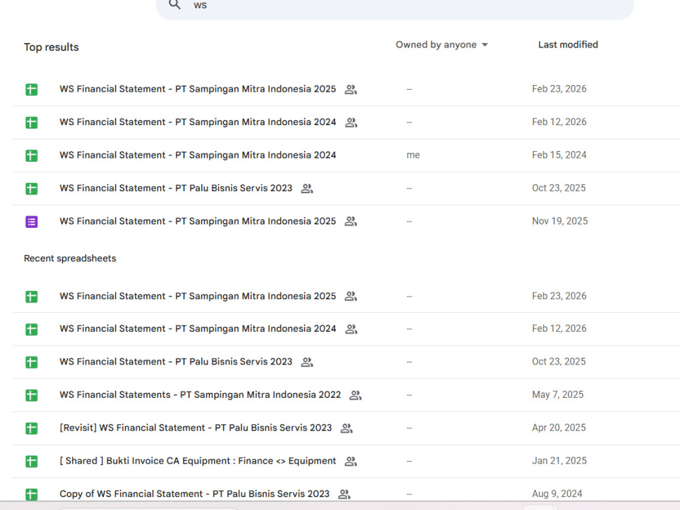The height and width of the screenshot is (510, 680).
Task: Click Sheets icon of the file owned by me
Action: [x=31, y=155]
